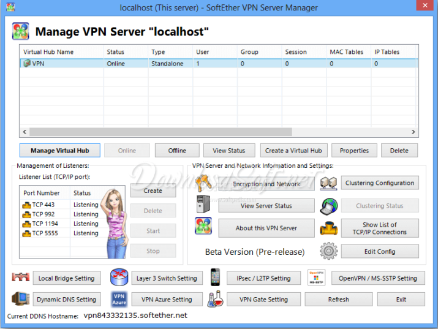The image size is (438, 329).
Task: Select the Listening status of TCP 1194
Action: point(86,224)
